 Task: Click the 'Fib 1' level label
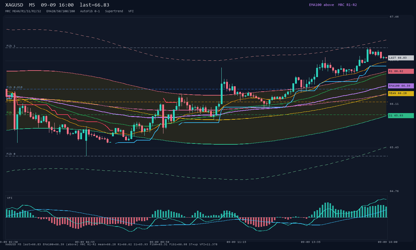pos(11,46)
